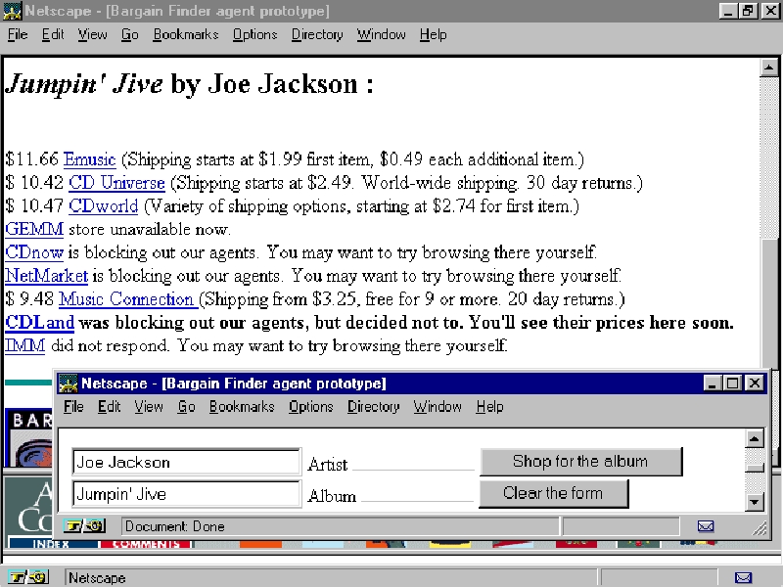Image resolution: width=783 pixels, height=587 pixels.
Task: Click the $11.66 Emusic price
Action: click(x=32, y=159)
